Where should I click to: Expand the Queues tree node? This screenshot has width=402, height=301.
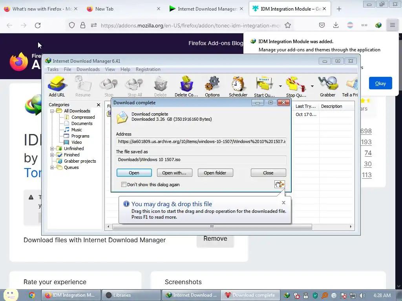point(52,168)
